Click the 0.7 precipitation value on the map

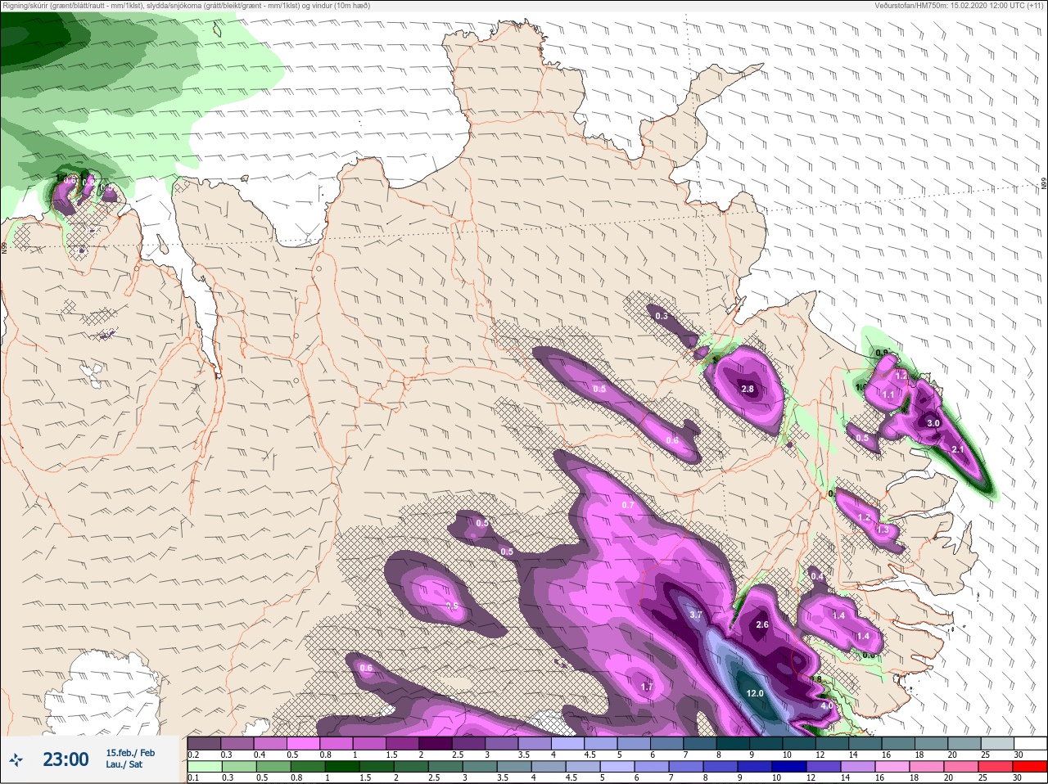[628, 505]
